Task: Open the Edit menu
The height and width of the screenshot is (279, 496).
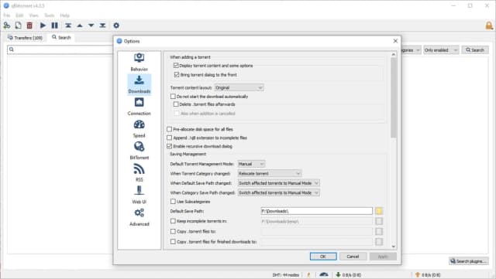Action: pos(19,15)
